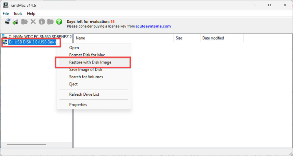Click the greyed folder icon beside new image
The height and width of the screenshot is (156, 293).
point(24,22)
